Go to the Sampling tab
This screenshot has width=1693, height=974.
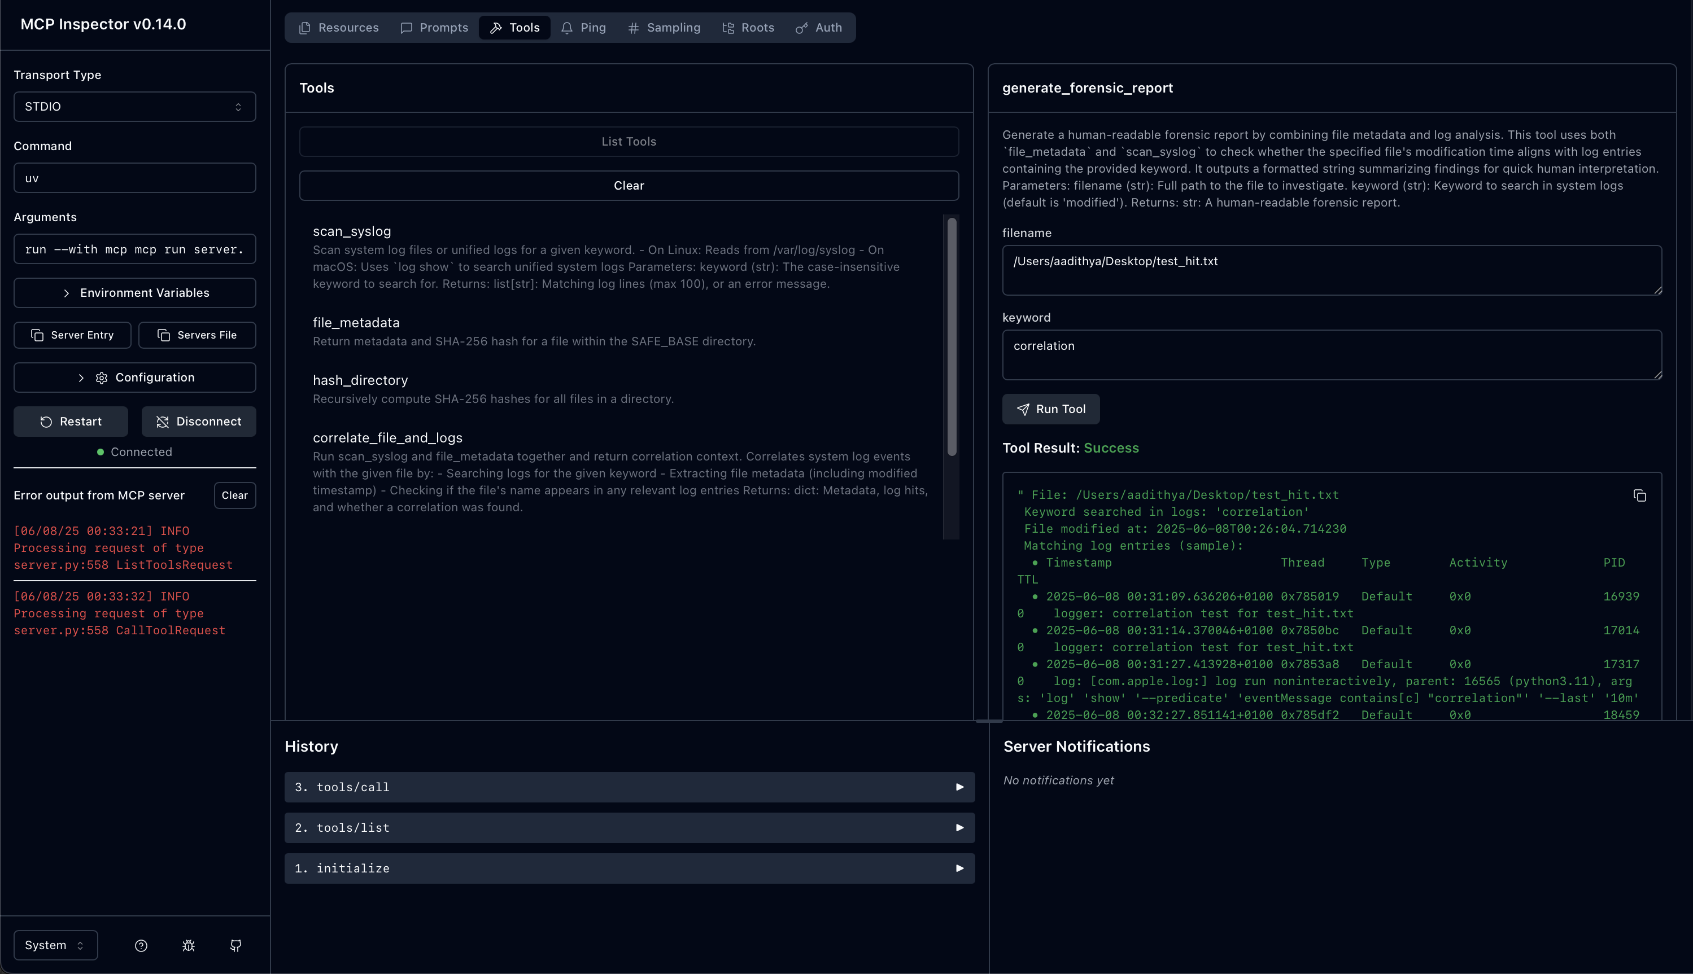point(664,28)
